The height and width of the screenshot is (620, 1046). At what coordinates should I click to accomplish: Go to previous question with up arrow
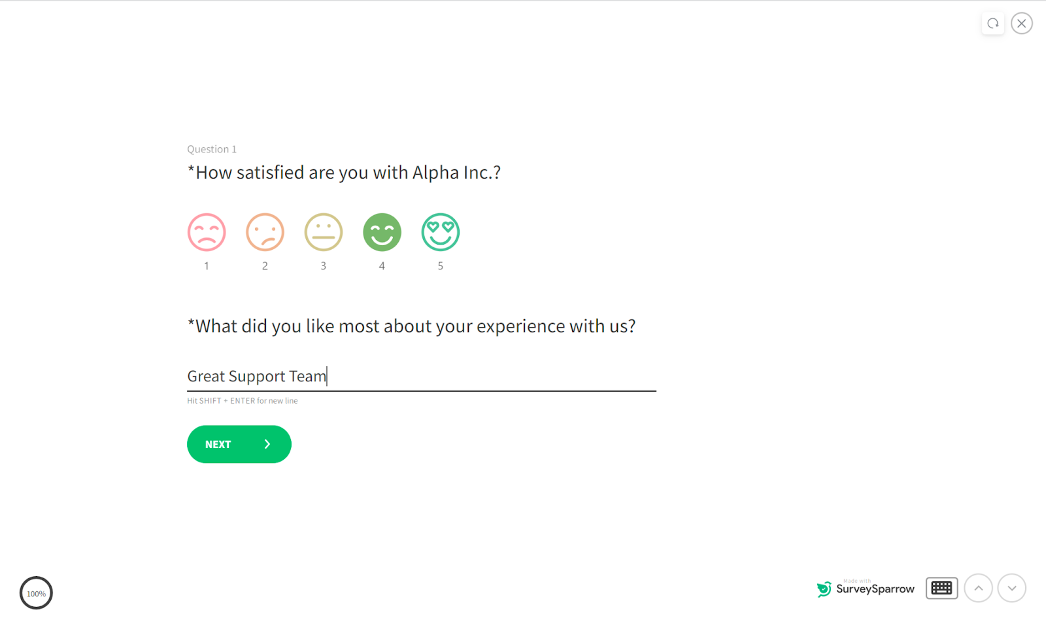pos(978,588)
